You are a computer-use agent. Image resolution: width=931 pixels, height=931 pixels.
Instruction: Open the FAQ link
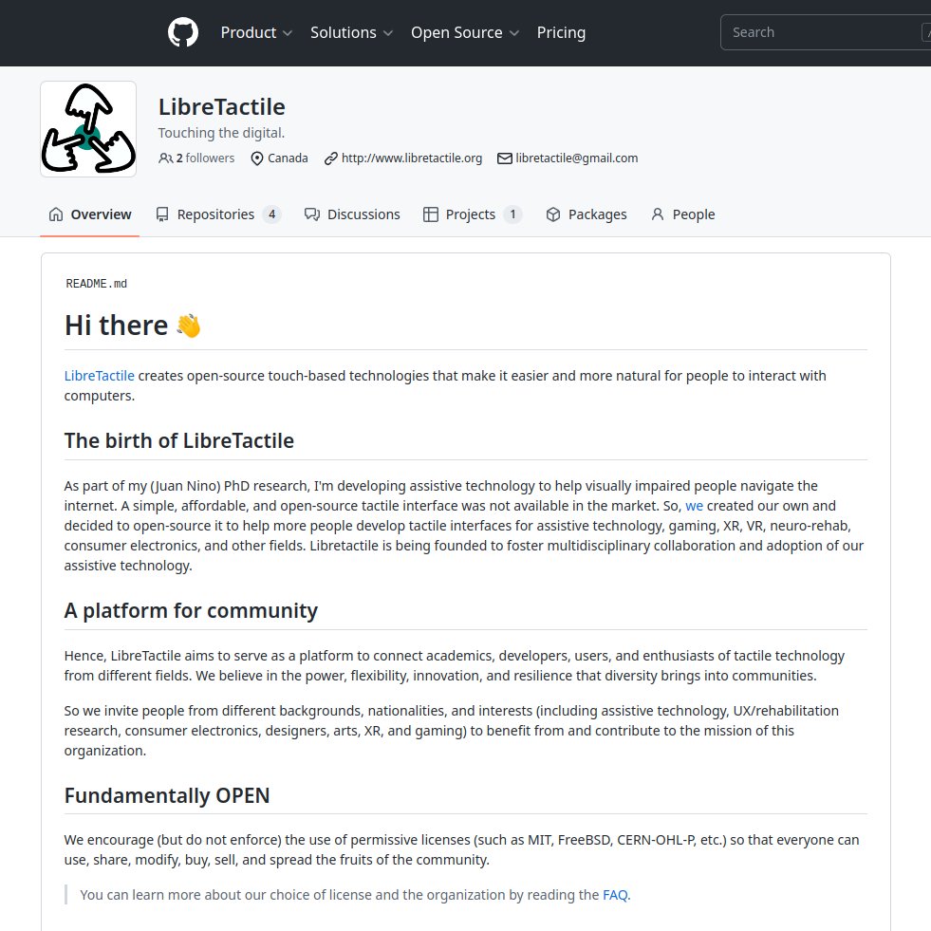click(615, 894)
